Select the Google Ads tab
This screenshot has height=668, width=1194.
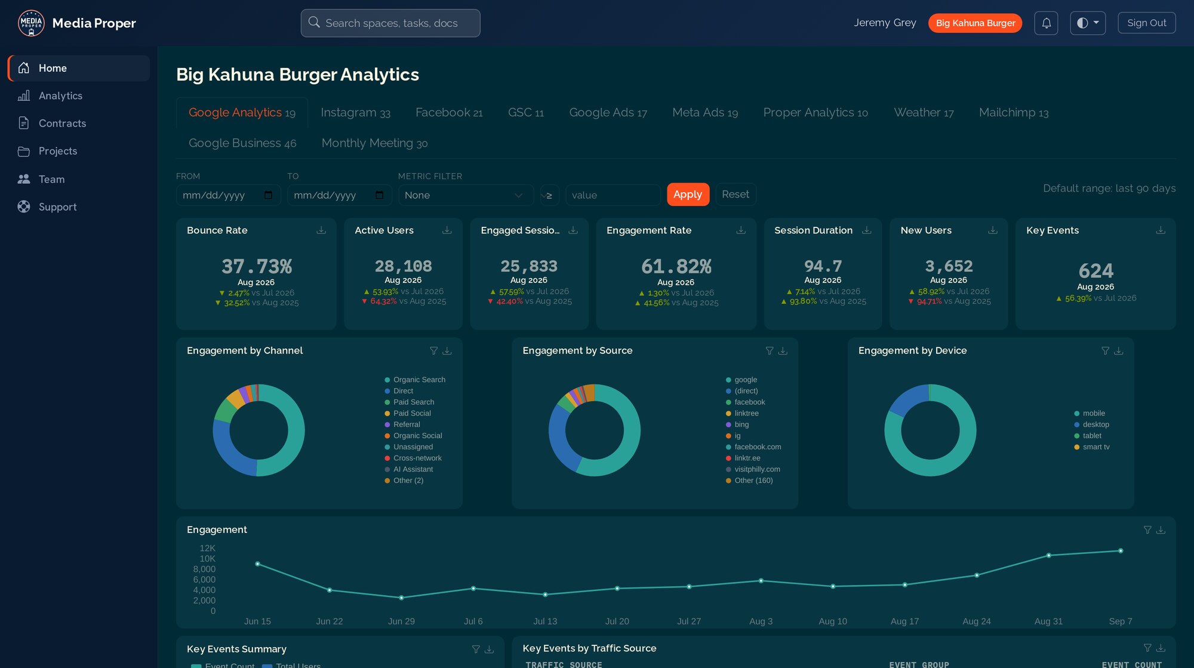[x=608, y=112]
